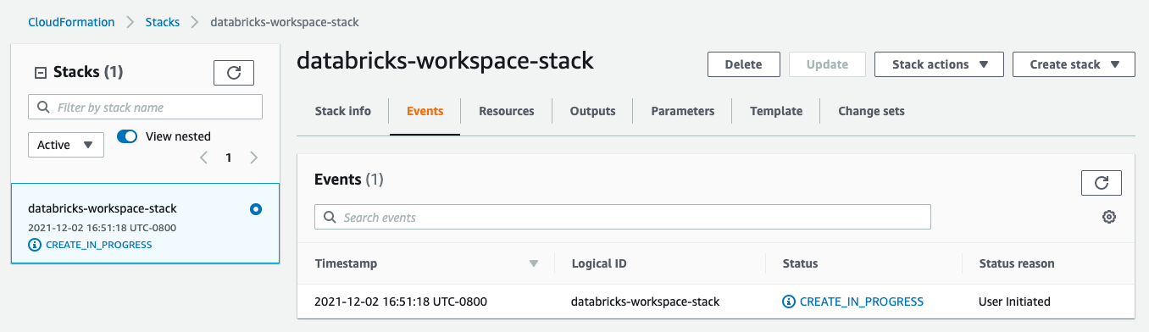Click the Delete button
This screenshot has height=332, width=1149.
click(x=743, y=64)
